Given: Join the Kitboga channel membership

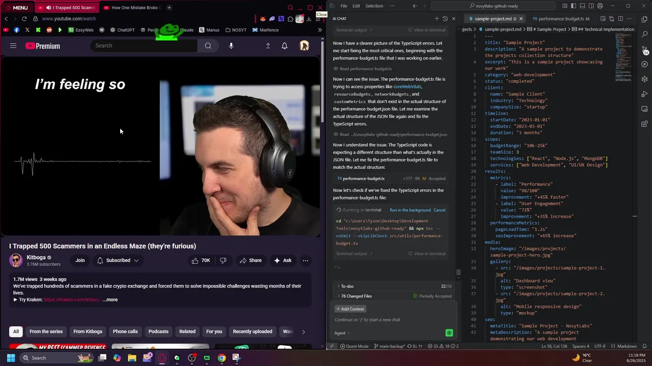Looking at the screenshot, I should 80,260.
